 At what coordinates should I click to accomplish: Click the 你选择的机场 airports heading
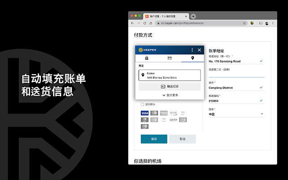pyautogui.click(x=148, y=161)
